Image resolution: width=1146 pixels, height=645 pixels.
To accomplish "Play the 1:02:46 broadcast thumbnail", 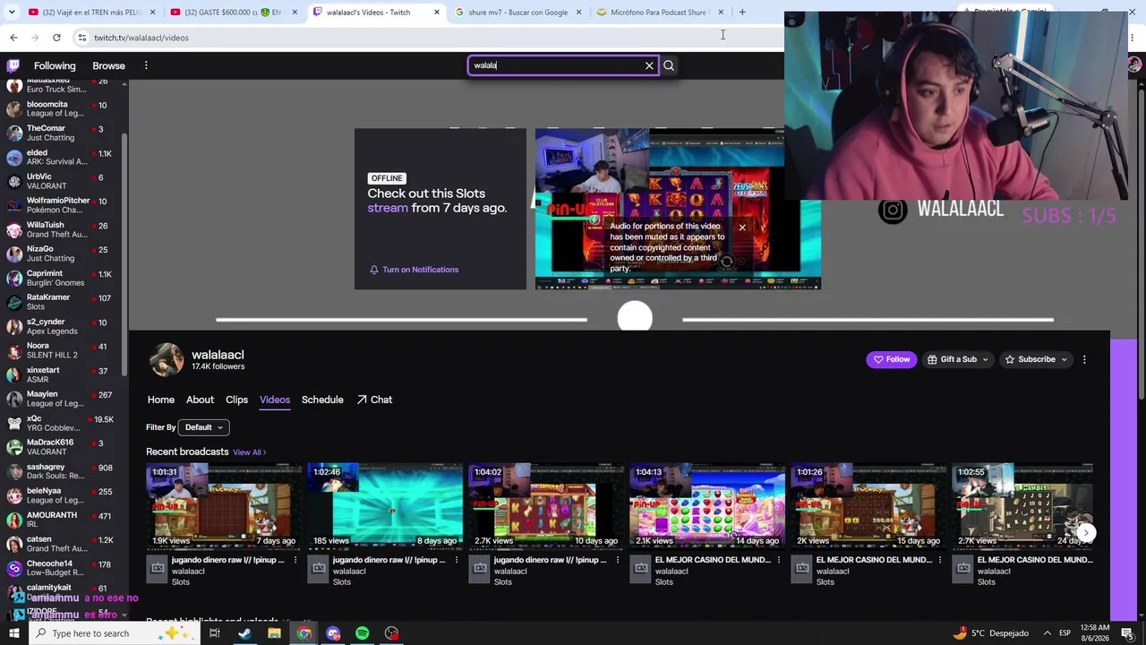I will [x=385, y=505].
